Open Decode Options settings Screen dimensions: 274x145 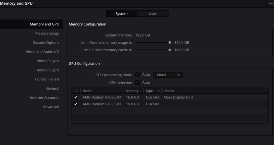(46, 43)
